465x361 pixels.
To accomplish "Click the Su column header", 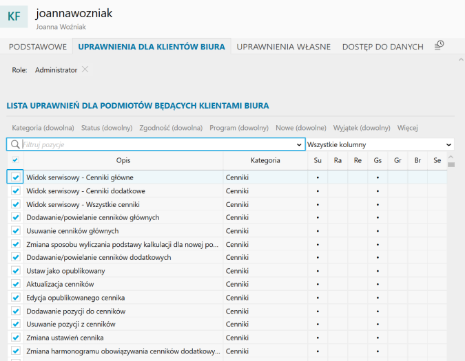I will (x=318, y=160).
